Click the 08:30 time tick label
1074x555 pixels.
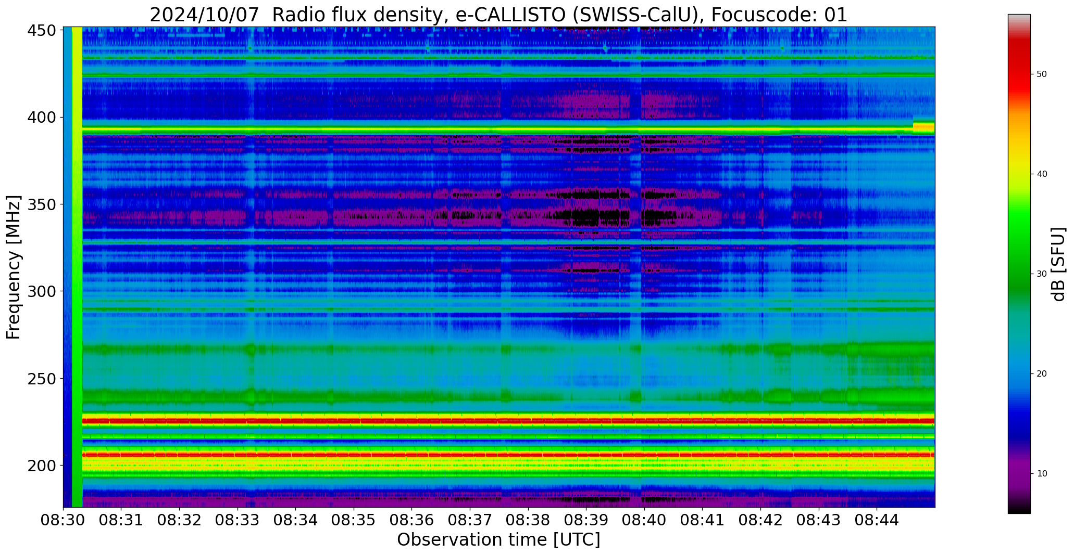coord(64,520)
